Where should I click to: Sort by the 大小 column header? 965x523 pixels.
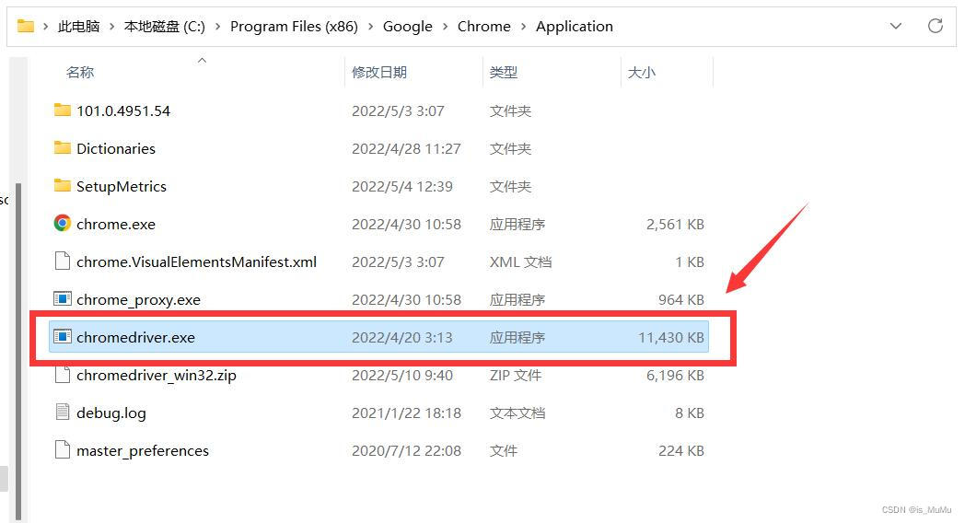(x=641, y=72)
